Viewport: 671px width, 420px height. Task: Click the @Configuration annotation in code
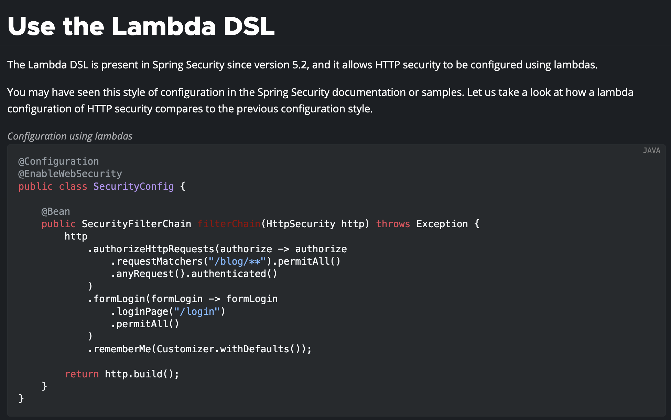(58, 161)
